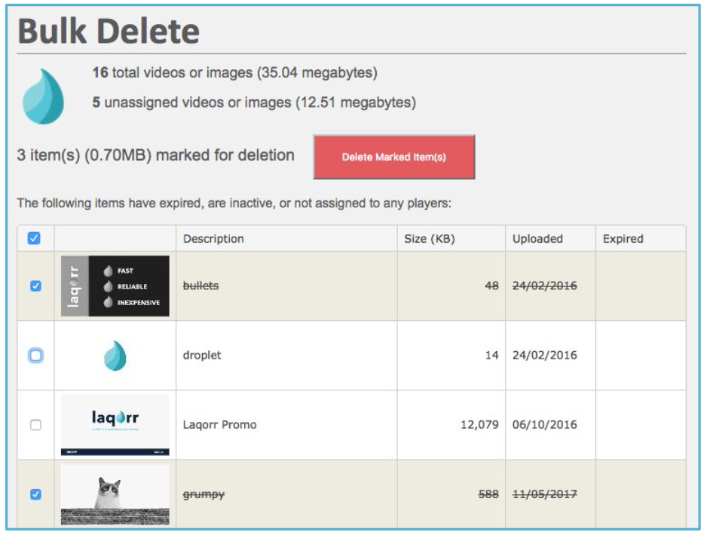
Task: Sort by the Description column header
Action: click(213, 239)
